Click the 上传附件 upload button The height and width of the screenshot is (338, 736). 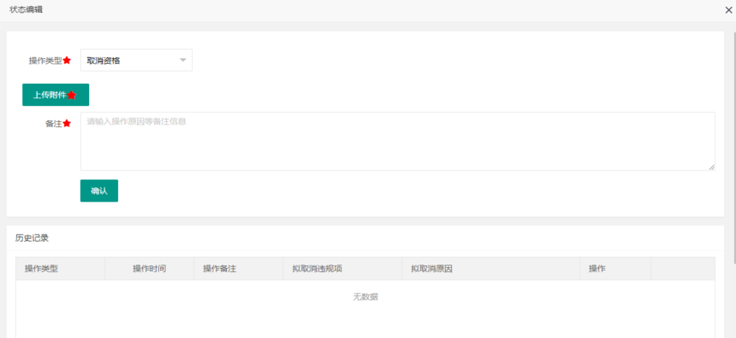coord(56,95)
